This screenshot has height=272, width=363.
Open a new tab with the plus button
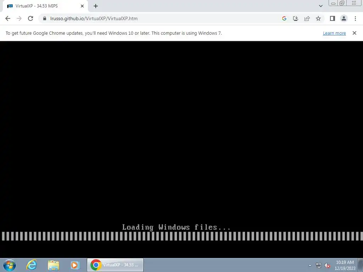tap(96, 6)
